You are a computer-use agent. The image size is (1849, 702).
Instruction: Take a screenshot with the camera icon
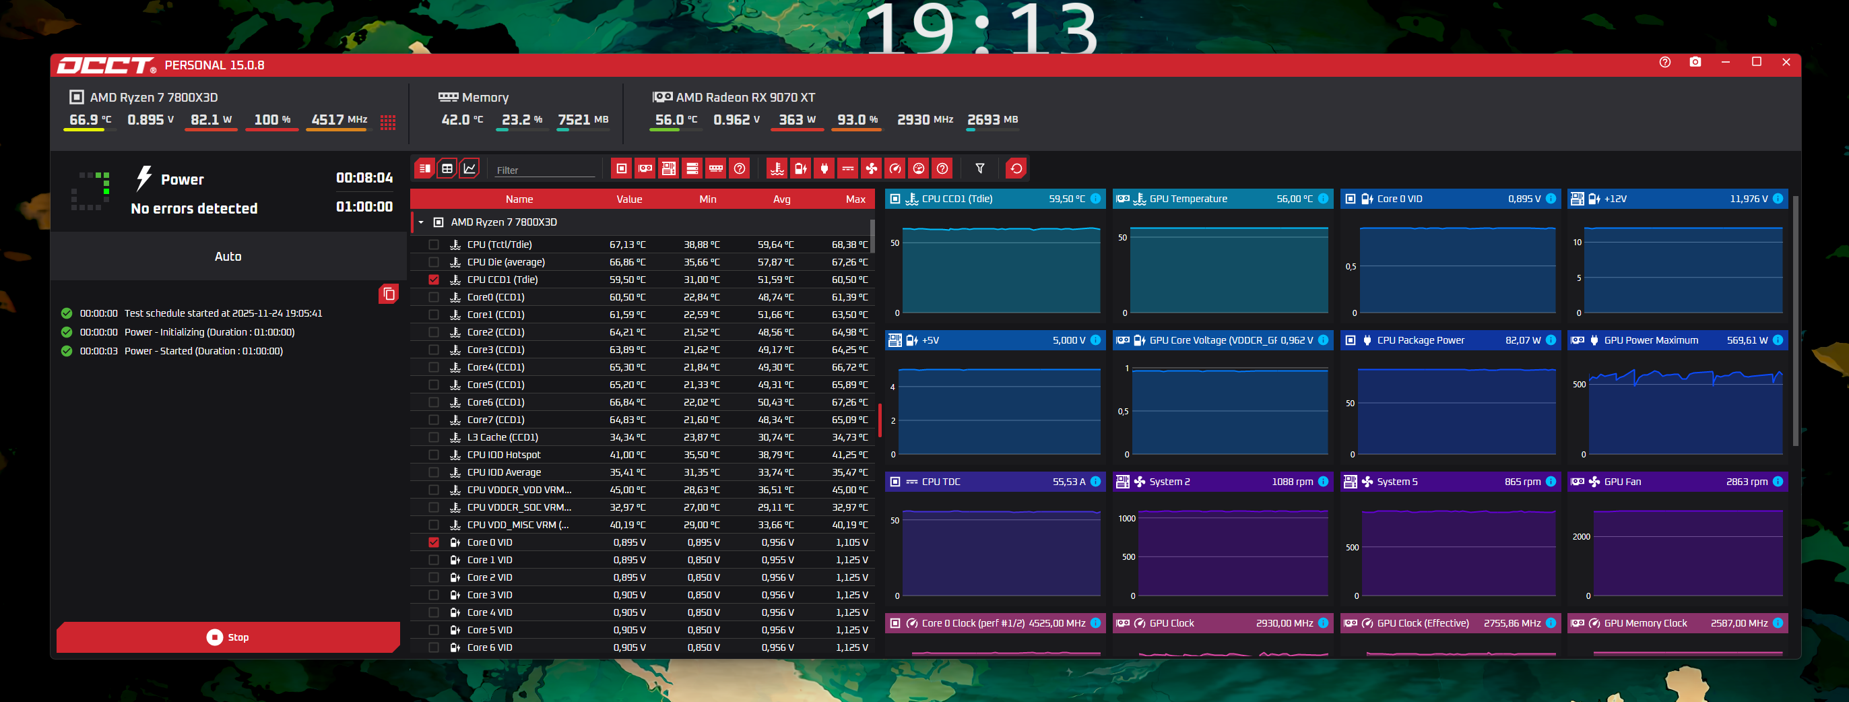[x=1695, y=63]
